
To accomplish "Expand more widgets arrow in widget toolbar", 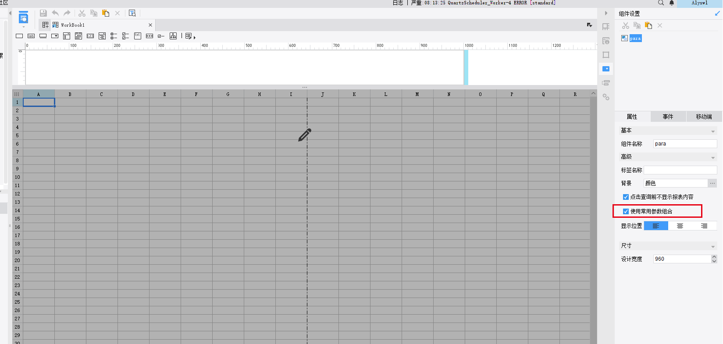I will (194, 37).
